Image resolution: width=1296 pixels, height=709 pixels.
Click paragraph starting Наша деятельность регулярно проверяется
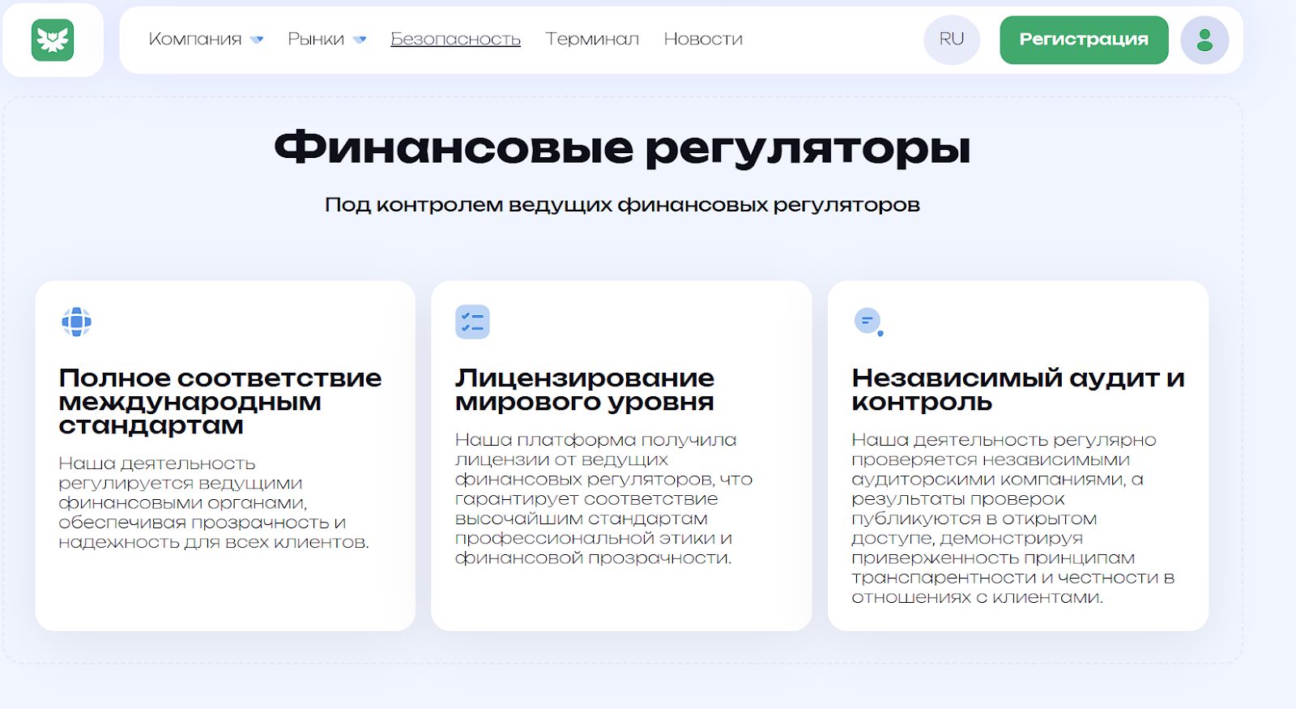click(x=1013, y=519)
